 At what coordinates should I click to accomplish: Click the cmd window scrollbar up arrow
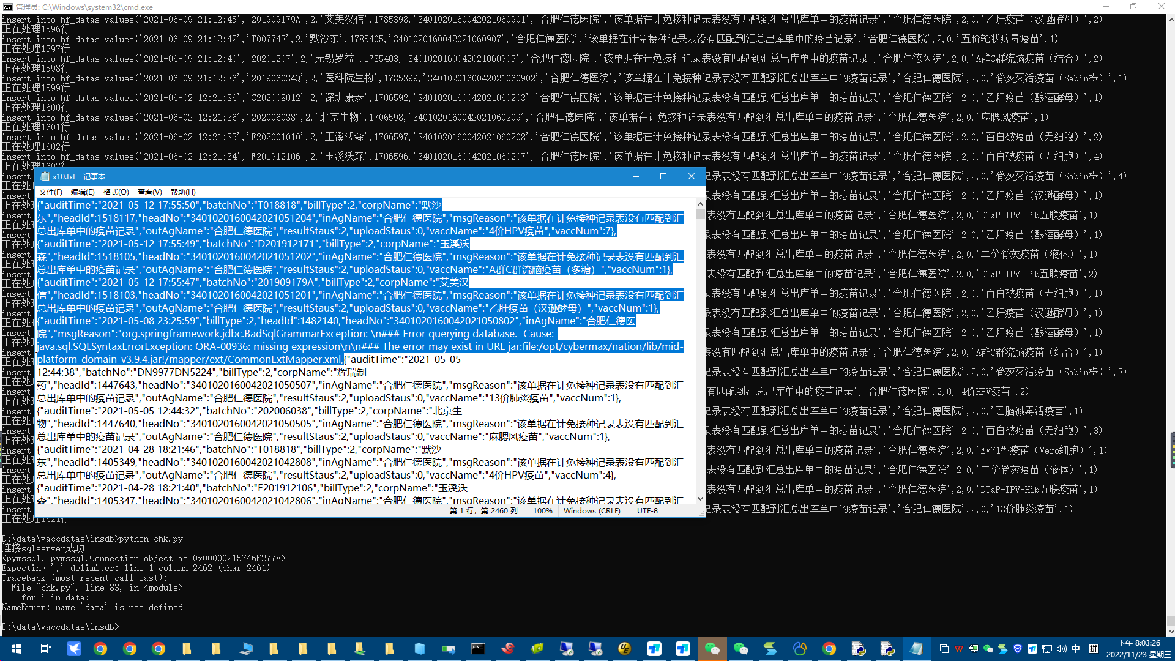coord(1171,20)
